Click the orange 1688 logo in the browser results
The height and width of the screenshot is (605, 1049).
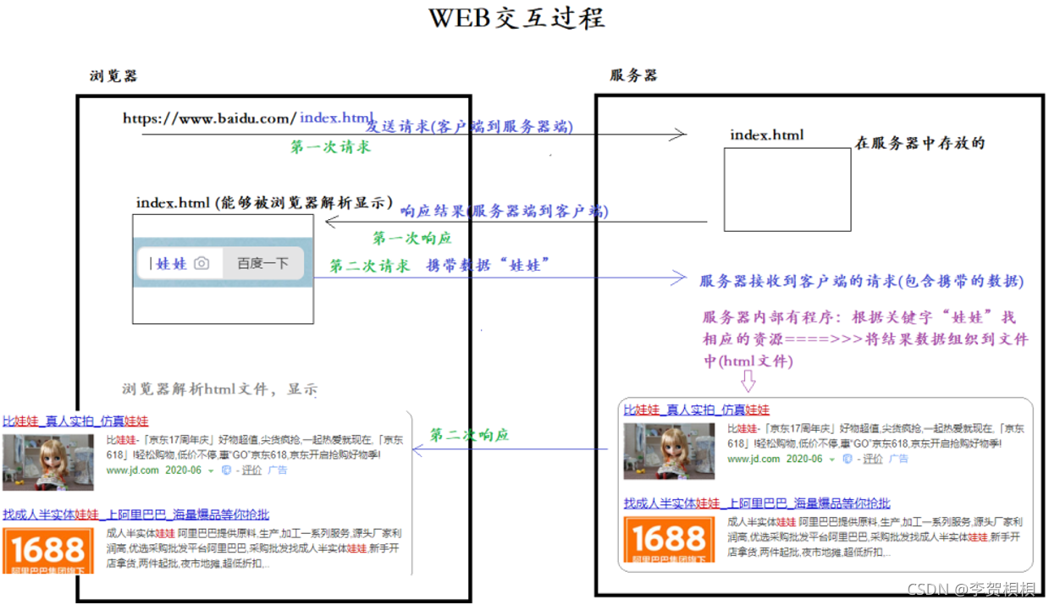tap(49, 550)
